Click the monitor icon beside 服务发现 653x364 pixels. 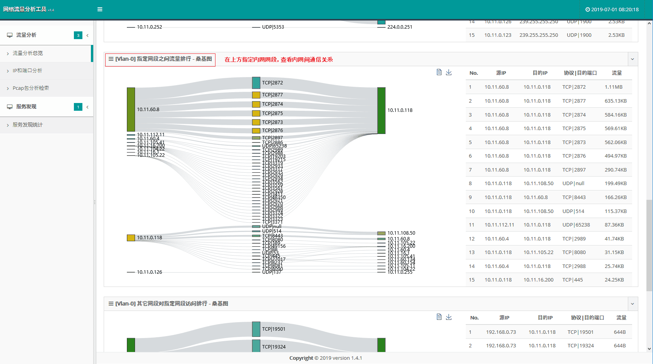(x=10, y=107)
